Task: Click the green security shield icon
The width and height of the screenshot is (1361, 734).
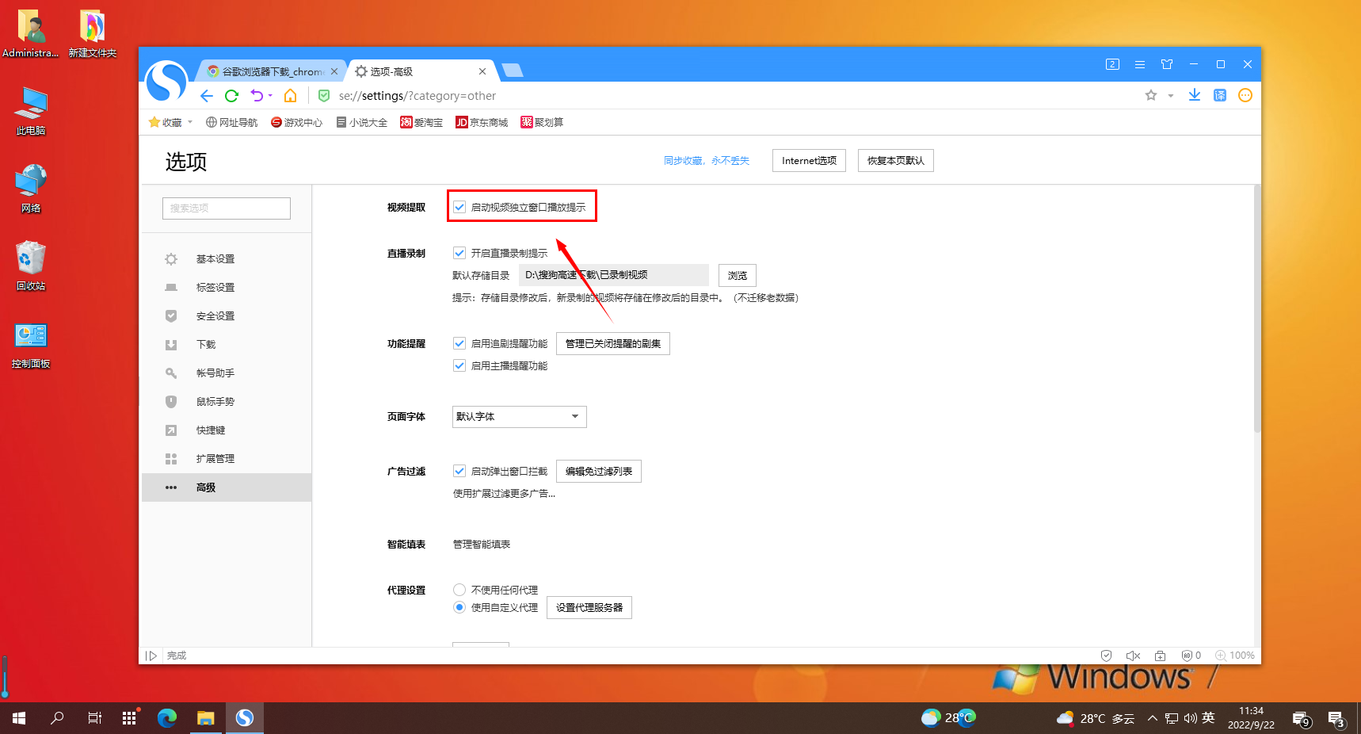Action: pyautogui.click(x=324, y=96)
